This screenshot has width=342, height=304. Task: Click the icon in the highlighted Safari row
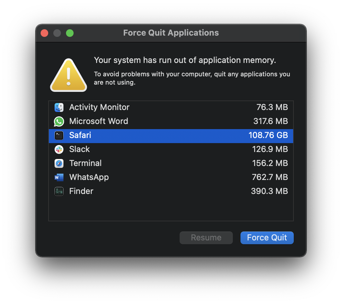click(59, 135)
